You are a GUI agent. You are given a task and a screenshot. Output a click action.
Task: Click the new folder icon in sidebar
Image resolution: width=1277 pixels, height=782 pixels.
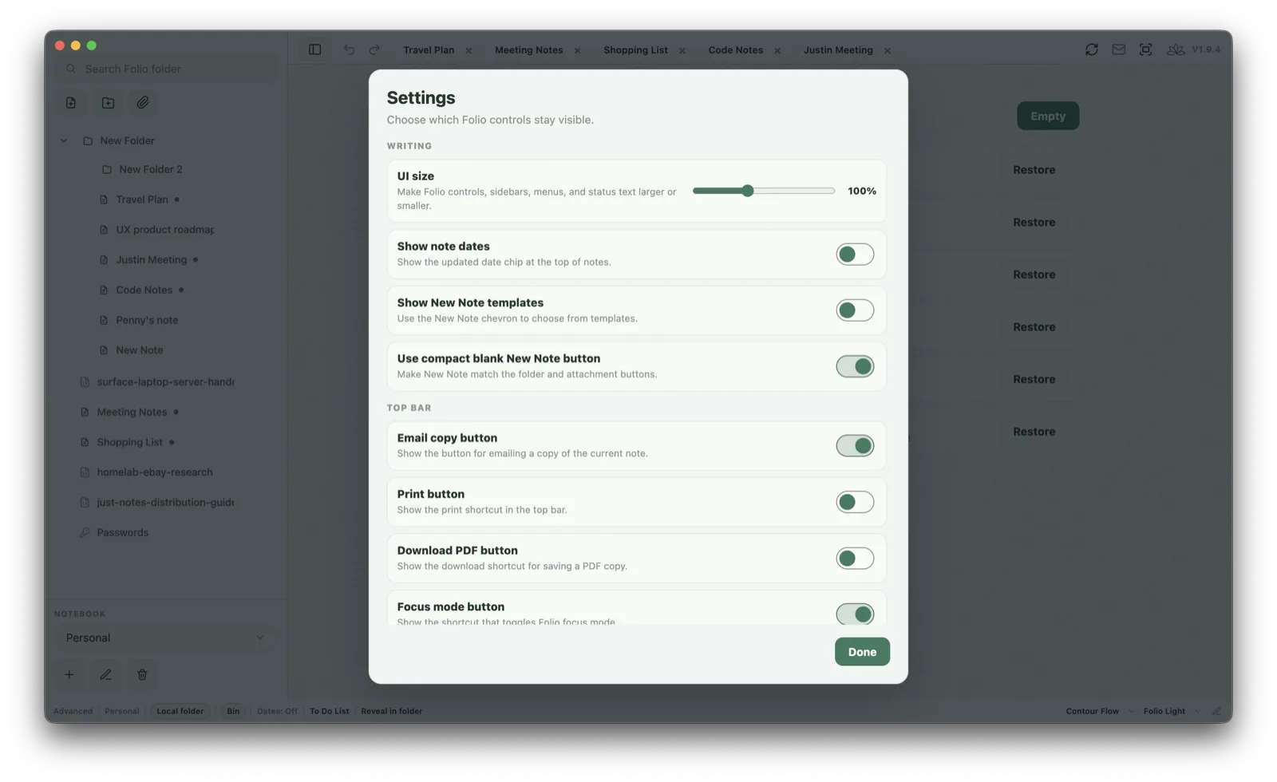pos(108,103)
